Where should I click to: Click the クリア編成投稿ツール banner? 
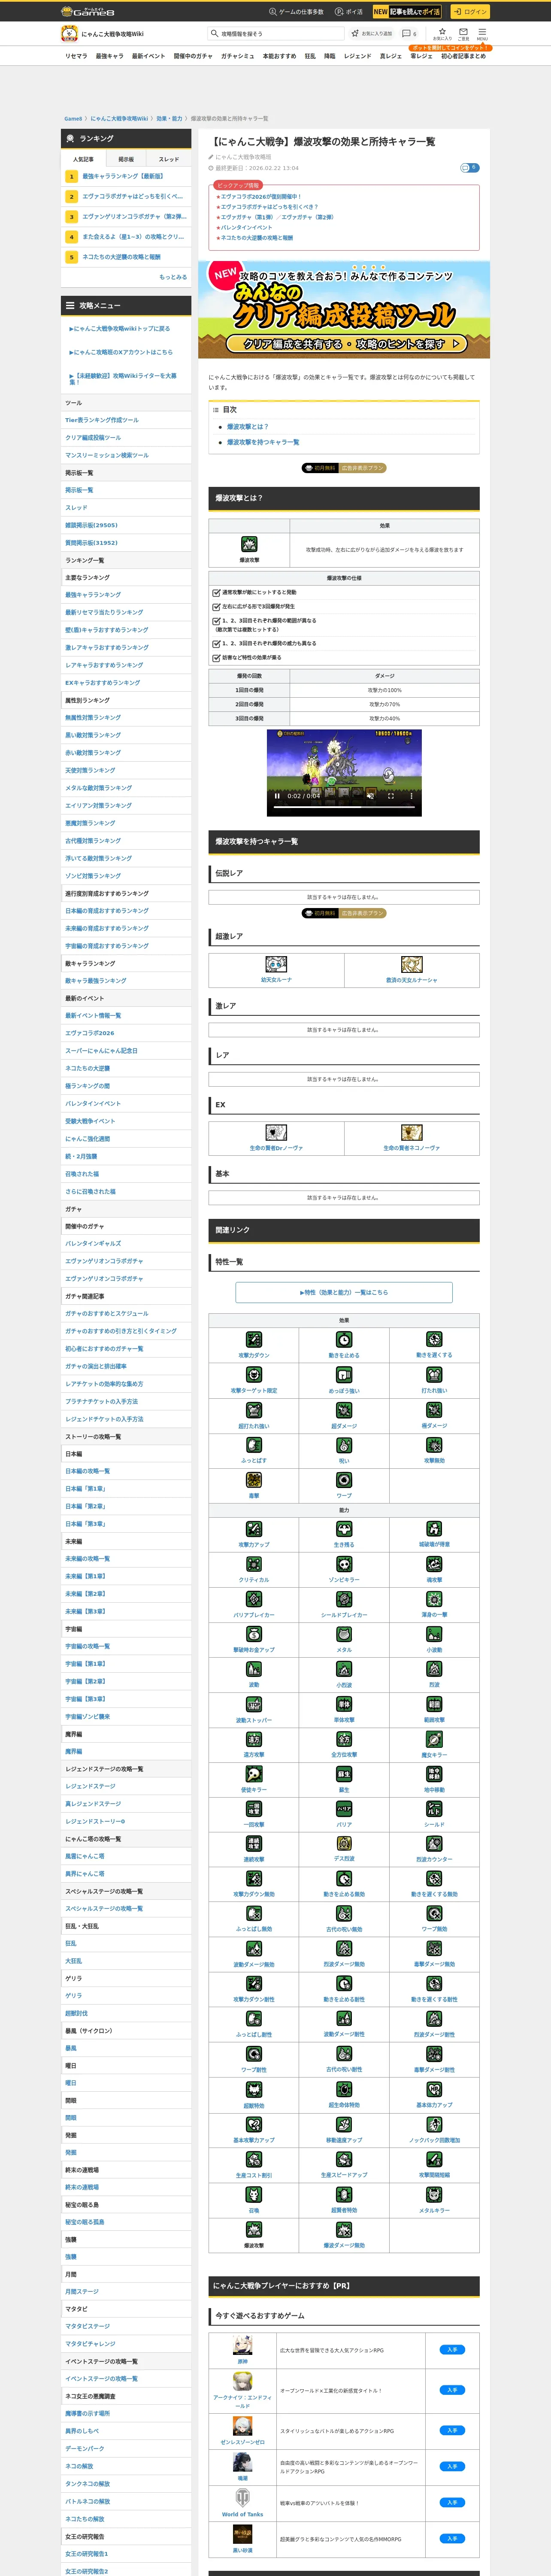(344, 309)
